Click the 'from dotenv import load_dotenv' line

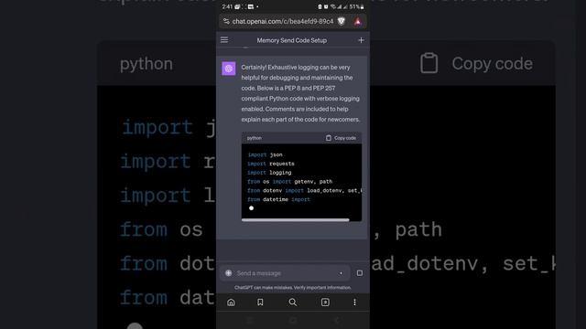(x=305, y=190)
